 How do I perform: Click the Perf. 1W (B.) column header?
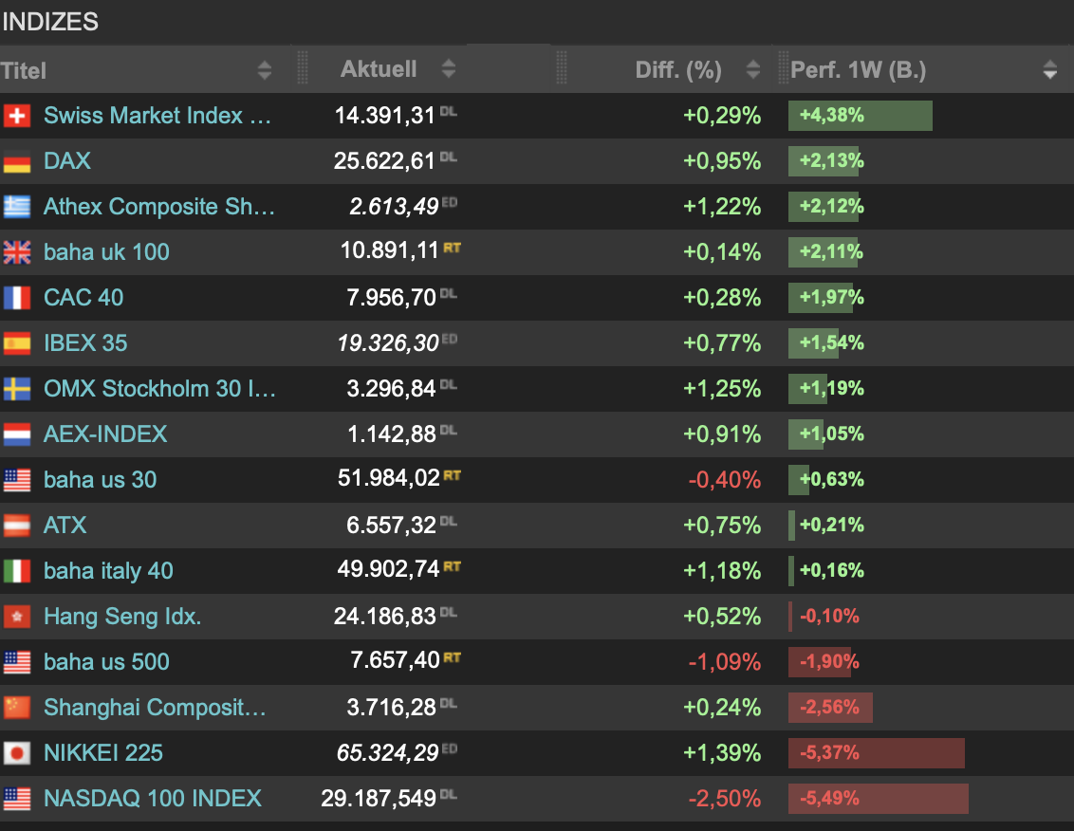pos(859,70)
